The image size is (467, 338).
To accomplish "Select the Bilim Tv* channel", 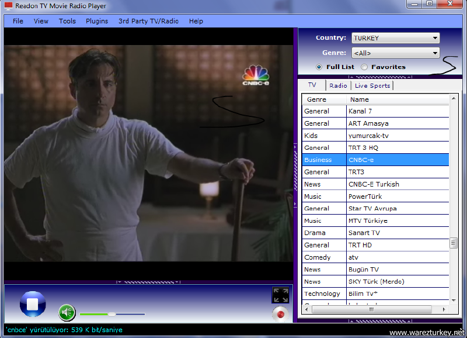I will click(375, 294).
